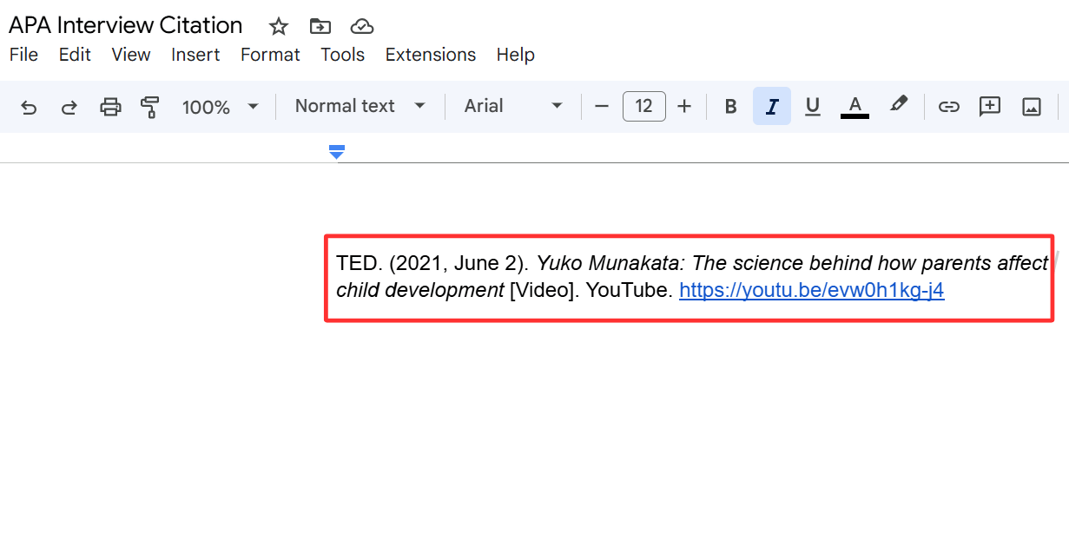Viewport: 1069px width, 534px height.
Task: Open the Extensions menu
Action: (x=431, y=55)
